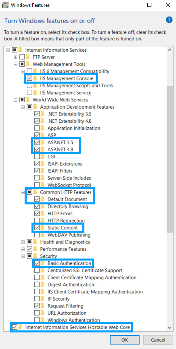Collapse the Security node
Image resolution: width=176 pixels, height=349 pixels.
coord(23,256)
